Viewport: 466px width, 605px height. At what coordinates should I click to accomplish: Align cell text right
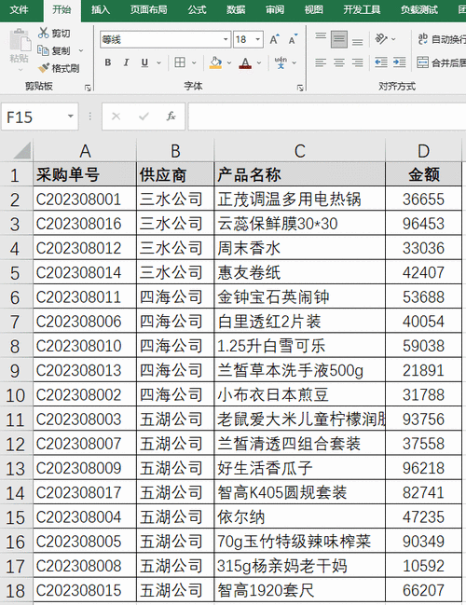point(358,62)
